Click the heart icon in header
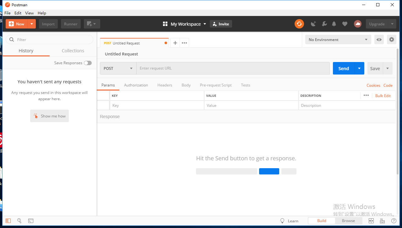Screen dimensions: 402x228 click(345, 24)
